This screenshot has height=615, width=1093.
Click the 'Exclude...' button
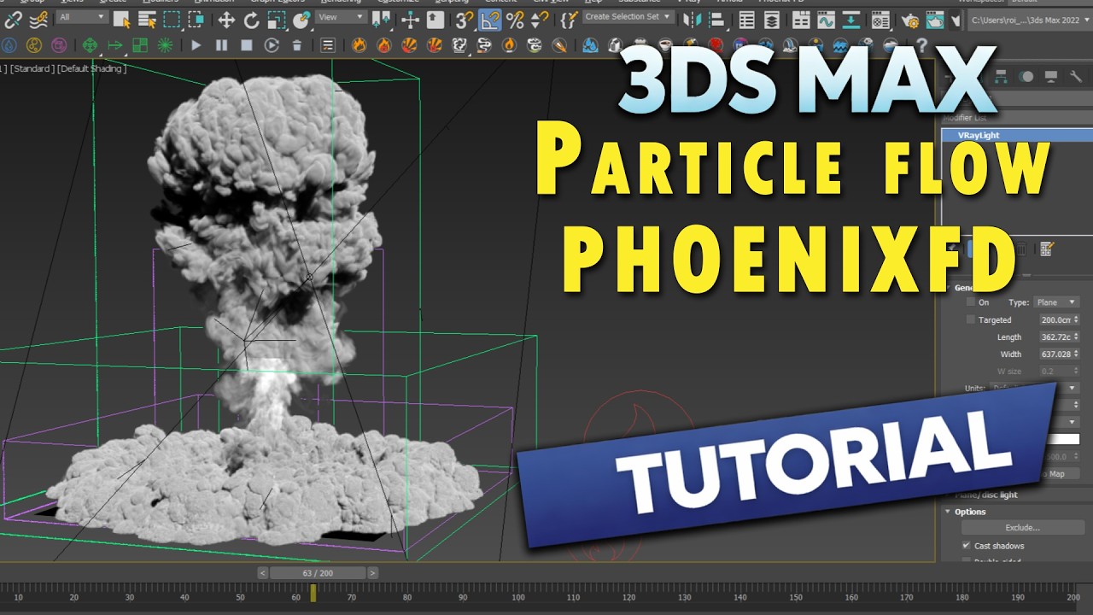[1021, 528]
